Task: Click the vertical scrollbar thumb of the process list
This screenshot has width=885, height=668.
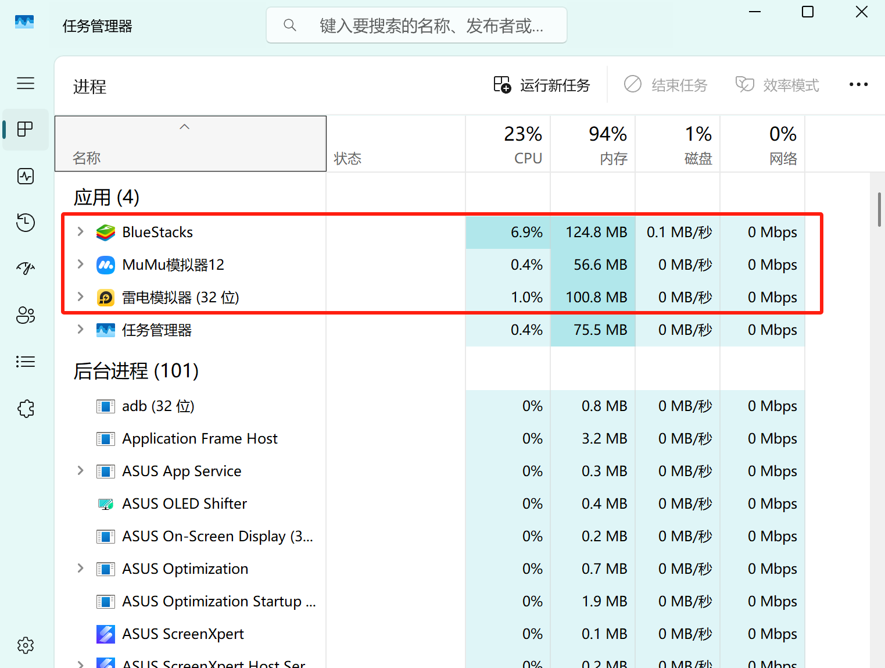Action: coord(880,209)
